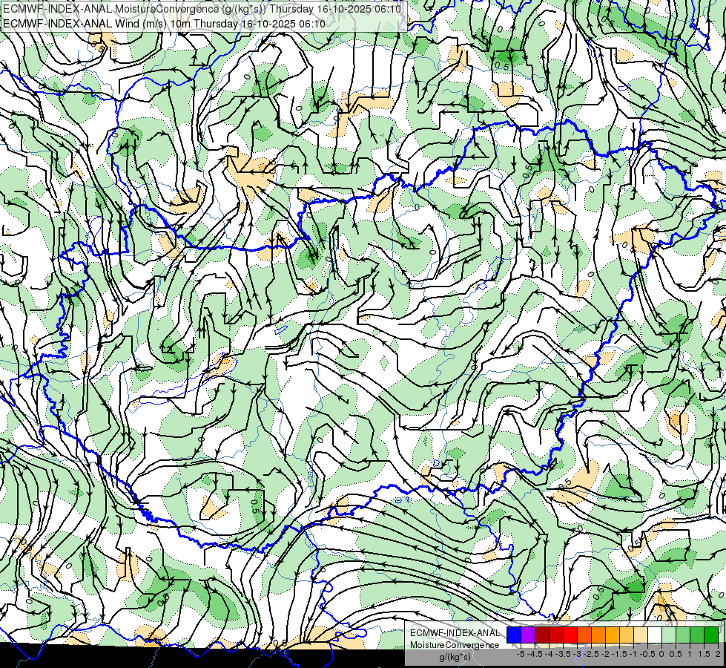Pick the palest green legend swatch
726x668 pixels.
(x=669, y=635)
